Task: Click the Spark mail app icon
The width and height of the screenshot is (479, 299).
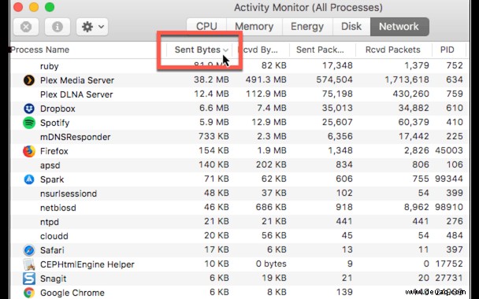Action: coord(29,179)
